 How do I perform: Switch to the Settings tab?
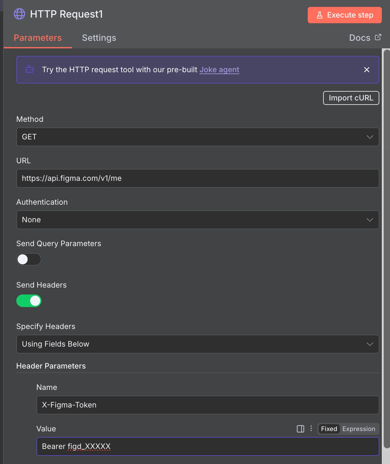click(x=99, y=38)
